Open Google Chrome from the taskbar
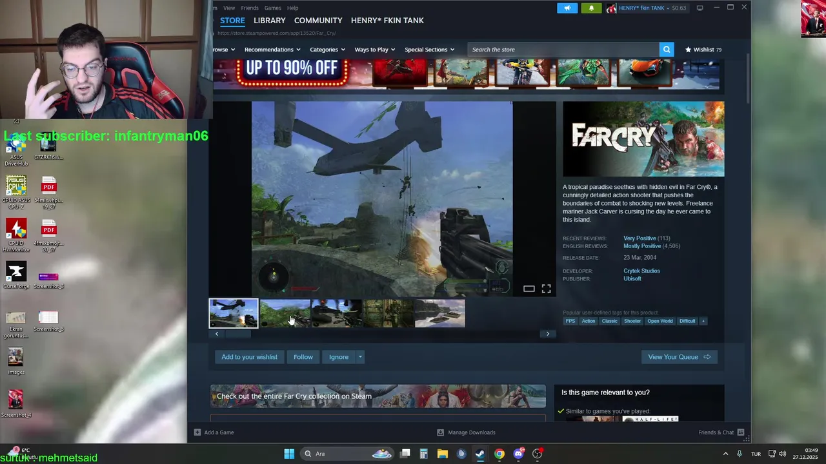Screen dimensions: 826x464 click(499, 454)
